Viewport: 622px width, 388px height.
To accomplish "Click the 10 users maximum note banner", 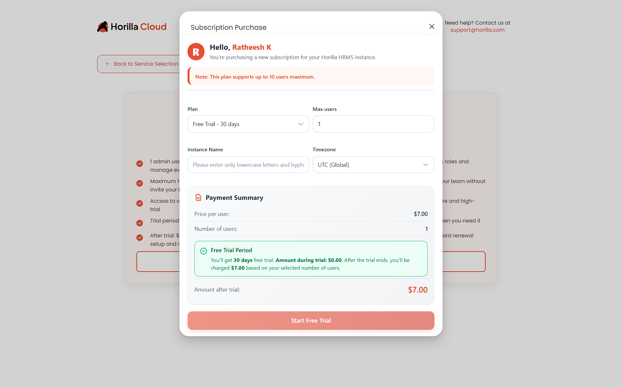I will (x=311, y=76).
